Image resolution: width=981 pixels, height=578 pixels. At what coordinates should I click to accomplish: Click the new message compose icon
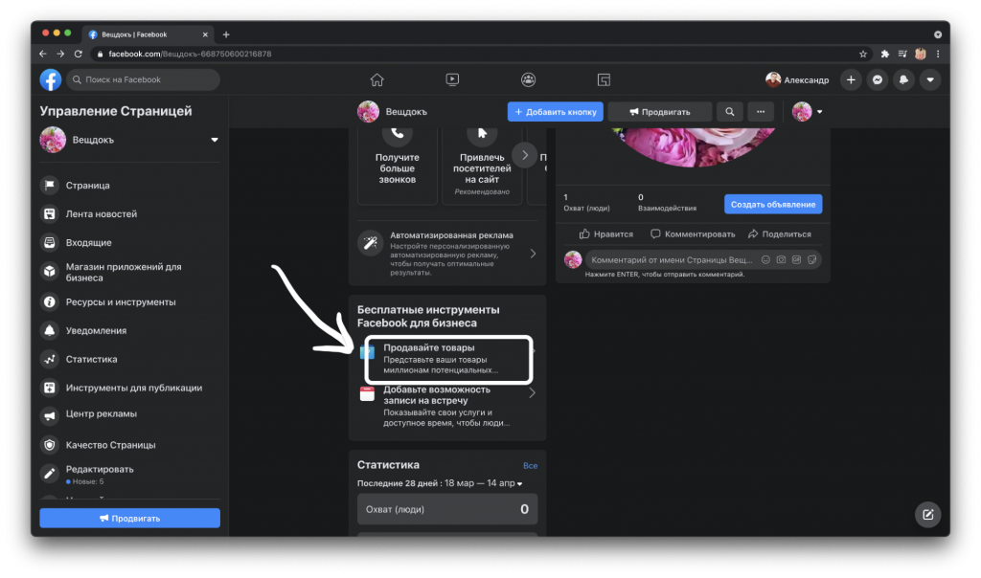coord(927,515)
